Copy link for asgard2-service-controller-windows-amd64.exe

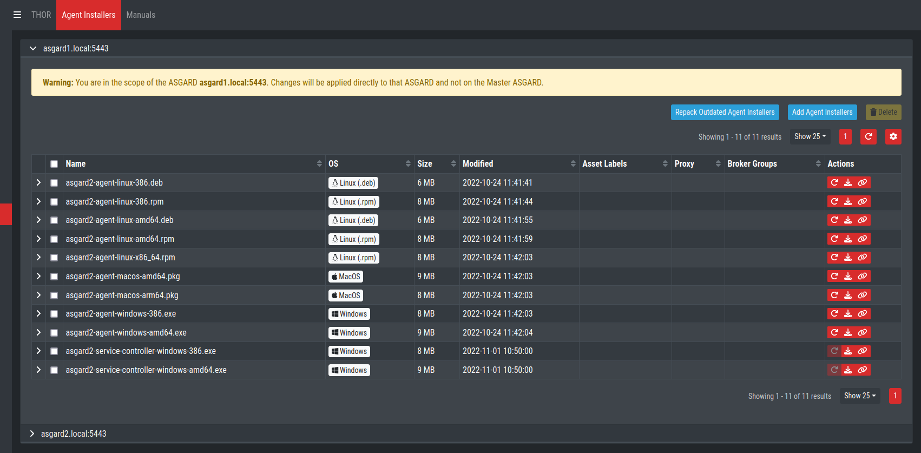(x=863, y=370)
